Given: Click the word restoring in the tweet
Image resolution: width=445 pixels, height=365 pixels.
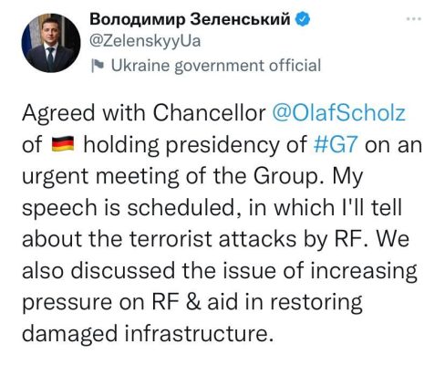Looking at the screenshot, I should (x=316, y=303).
